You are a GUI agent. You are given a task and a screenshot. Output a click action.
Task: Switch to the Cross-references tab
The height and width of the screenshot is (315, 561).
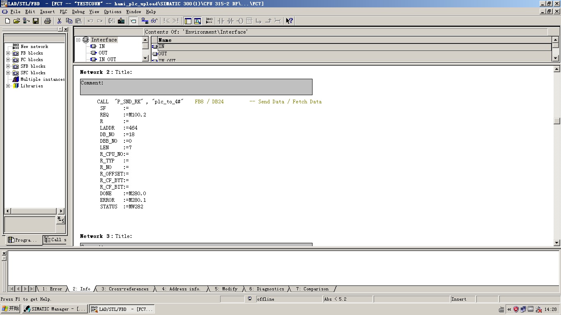click(125, 289)
